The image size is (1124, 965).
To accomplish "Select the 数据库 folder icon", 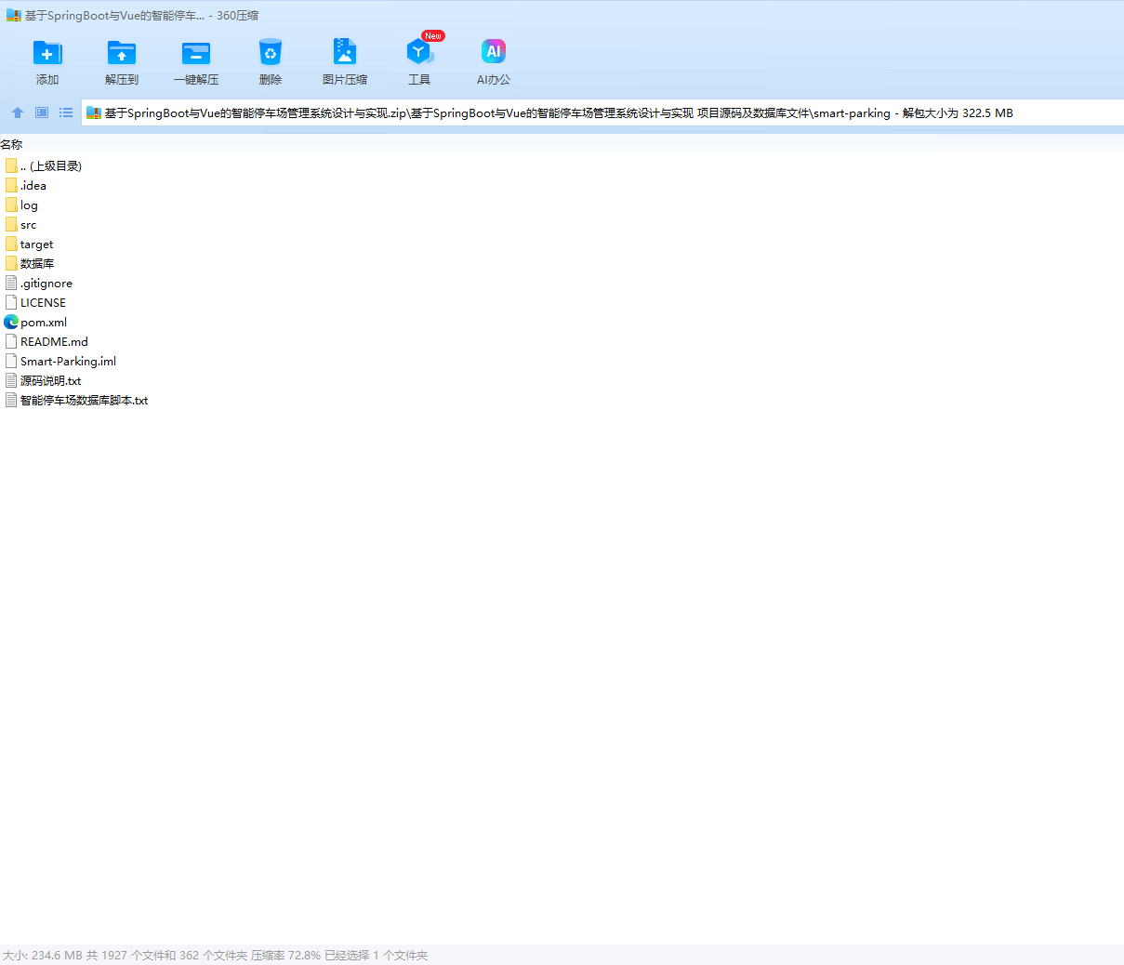I will pos(11,263).
